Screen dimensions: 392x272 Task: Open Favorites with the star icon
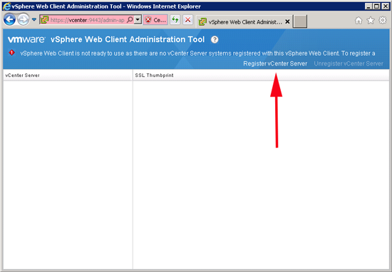click(x=371, y=21)
